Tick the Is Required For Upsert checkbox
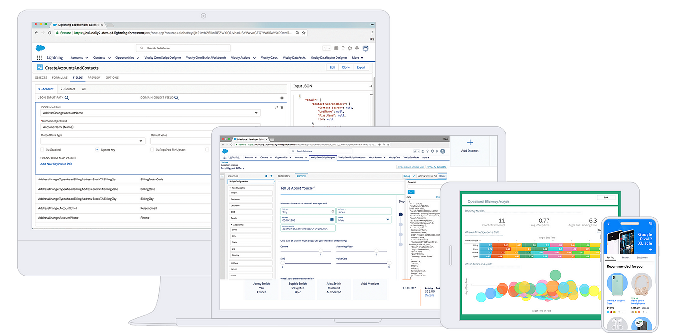673x336 pixels. pos(152,150)
